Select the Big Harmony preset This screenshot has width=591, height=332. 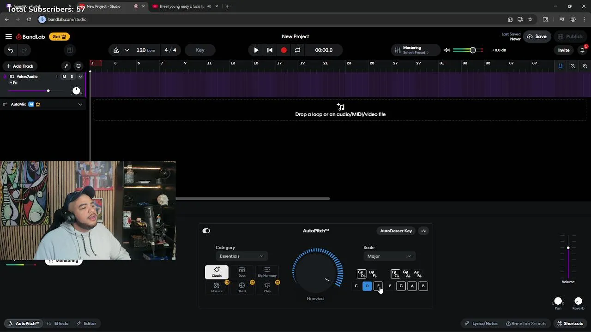267,272
